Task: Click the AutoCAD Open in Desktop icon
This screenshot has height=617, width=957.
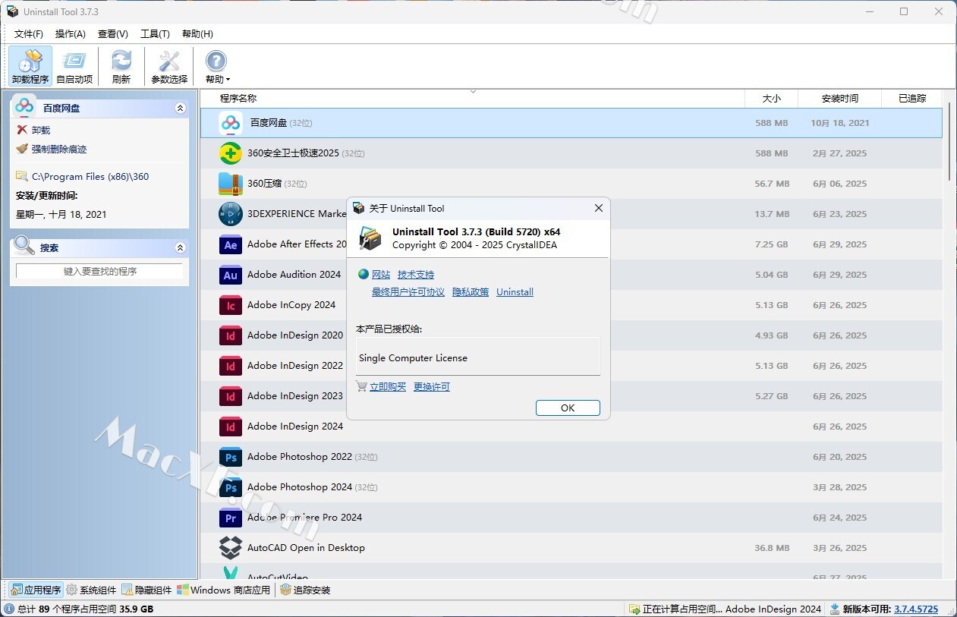Action: (231, 548)
